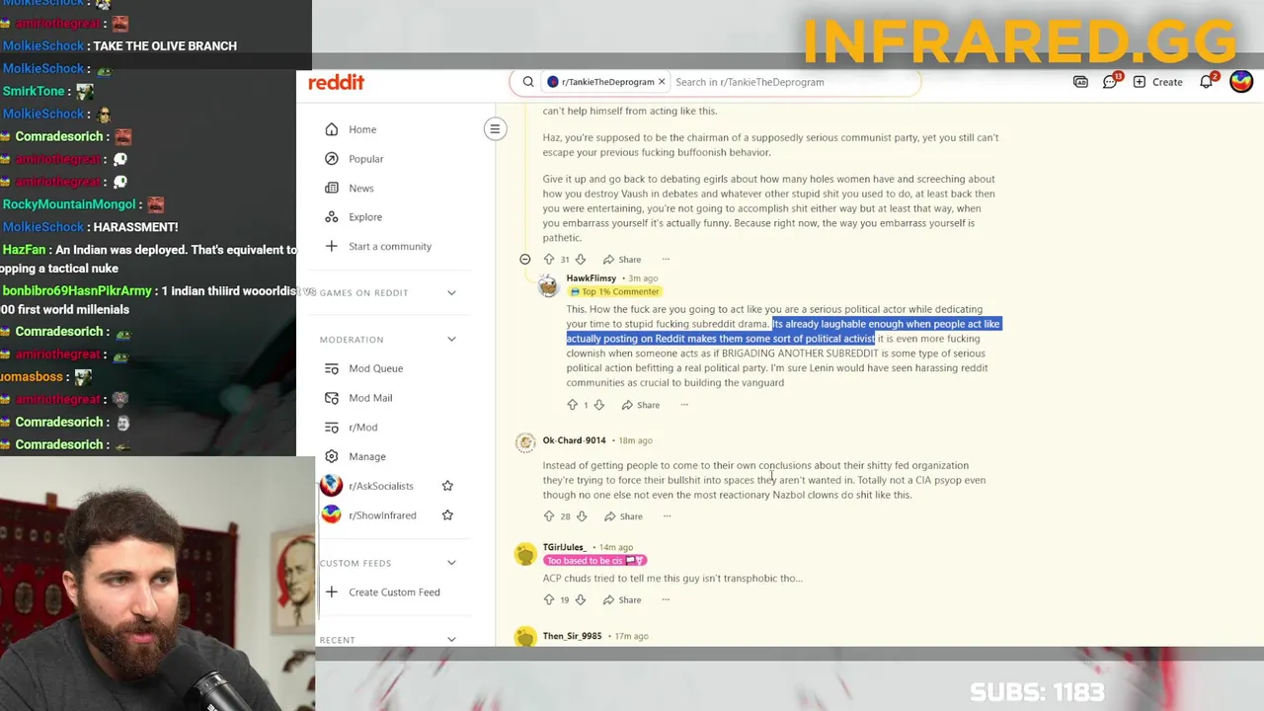The height and width of the screenshot is (711, 1264).
Task: Upvote the comment with 31 points
Action: point(549,260)
